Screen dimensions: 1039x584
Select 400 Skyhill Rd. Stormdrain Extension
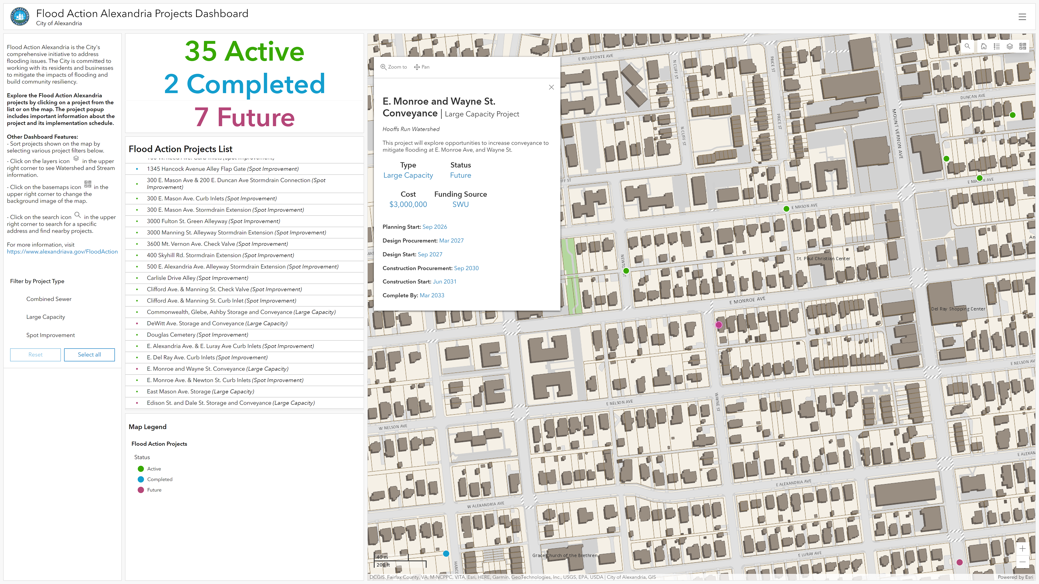(244, 255)
